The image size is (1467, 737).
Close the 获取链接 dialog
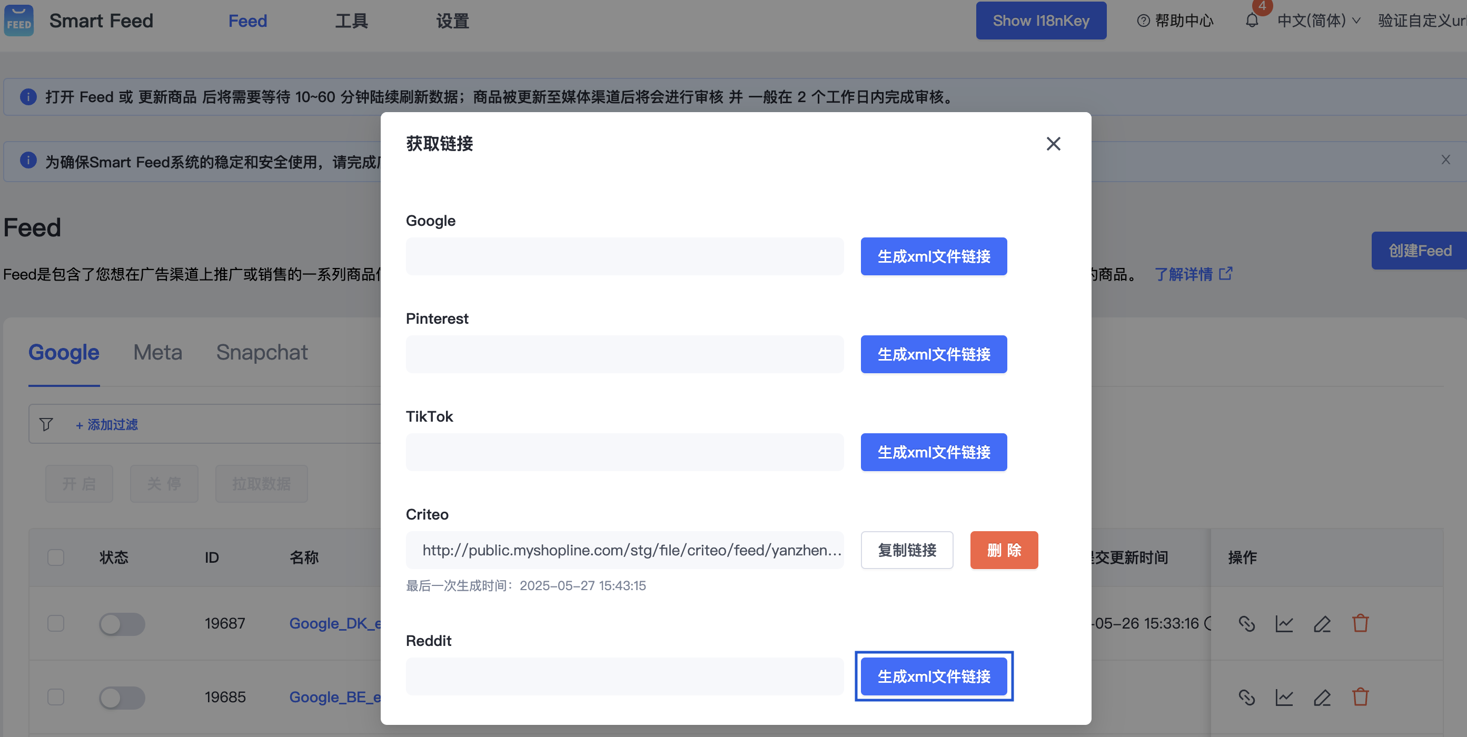[x=1053, y=144]
